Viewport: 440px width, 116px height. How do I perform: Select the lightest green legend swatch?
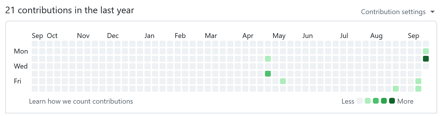[x=368, y=101]
